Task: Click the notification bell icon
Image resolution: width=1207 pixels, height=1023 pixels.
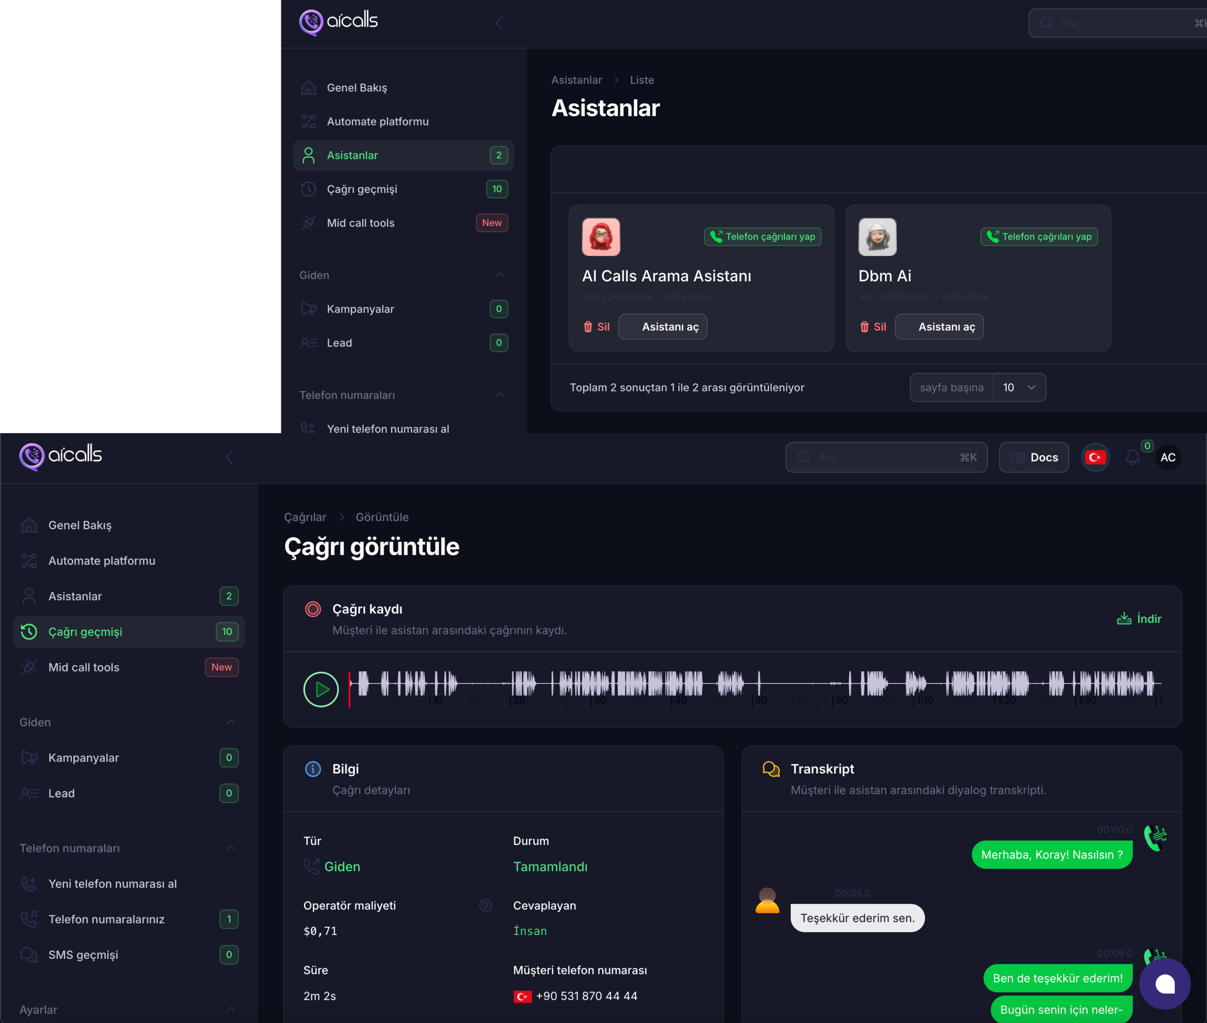Action: click(1132, 458)
